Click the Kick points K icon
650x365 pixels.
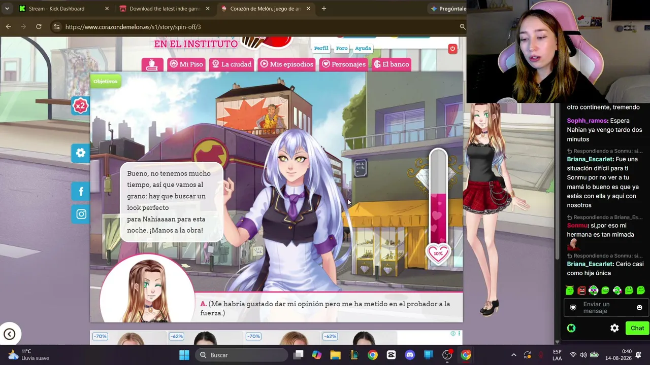(571, 328)
